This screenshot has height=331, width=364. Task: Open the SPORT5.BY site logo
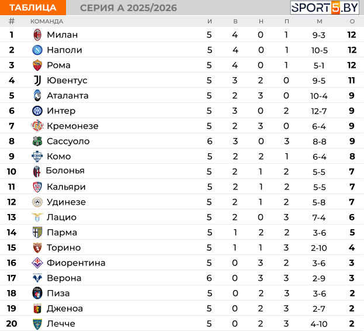point(325,8)
